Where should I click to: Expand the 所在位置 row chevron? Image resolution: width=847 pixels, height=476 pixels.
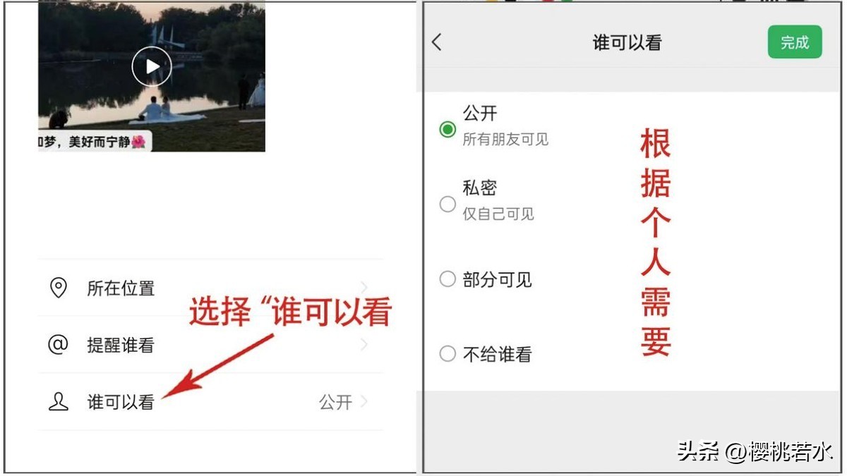tap(364, 288)
